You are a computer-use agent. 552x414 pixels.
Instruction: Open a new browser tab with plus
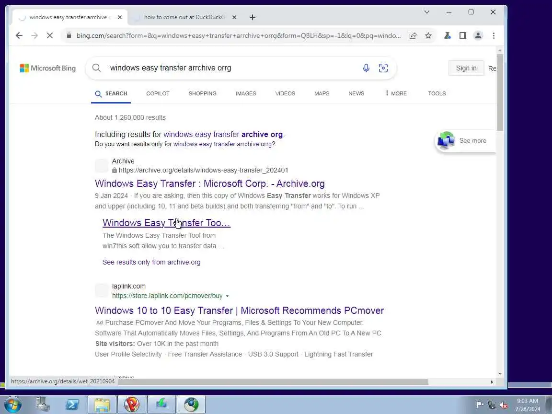[x=253, y=17]
